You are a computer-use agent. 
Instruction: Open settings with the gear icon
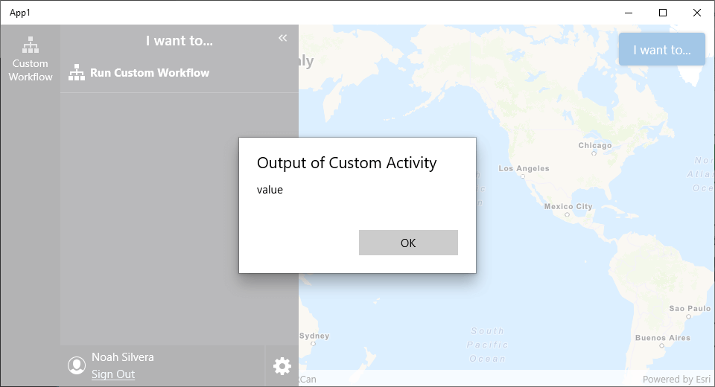tap(282, 366)
